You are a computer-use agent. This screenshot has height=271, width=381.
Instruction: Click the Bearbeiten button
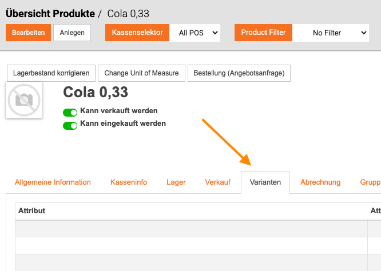point(29,33)
